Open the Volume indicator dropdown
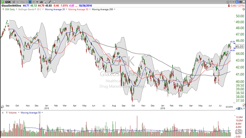This screenshot has width=246, height=138. (19, 112)
